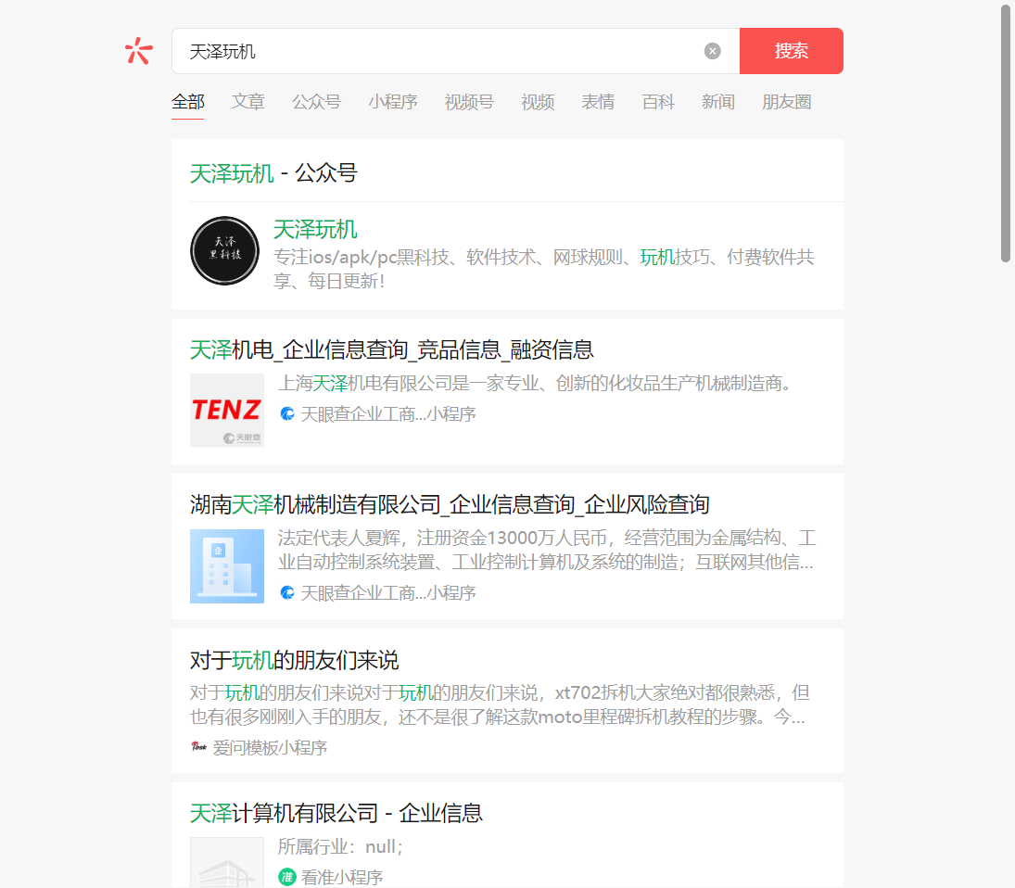Image resolution: width=1015 pixels, height=888 pixels.
Task: Click the vertical scrollbar thumb
Action: 1006,132
